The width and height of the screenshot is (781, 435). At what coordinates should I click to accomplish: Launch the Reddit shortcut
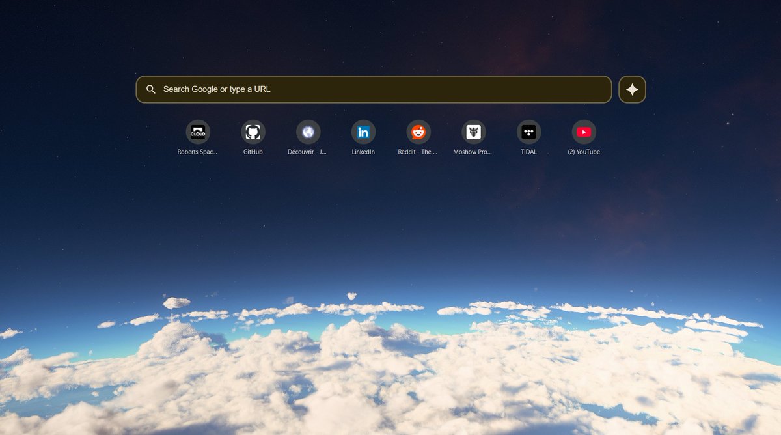[417, 132]
